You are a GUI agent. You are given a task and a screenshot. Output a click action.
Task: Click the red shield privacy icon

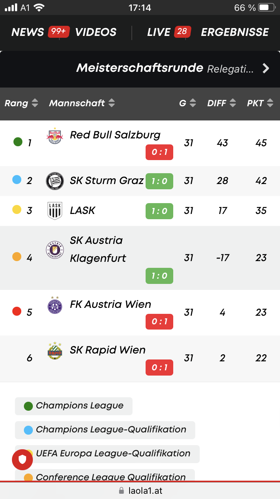22,460
